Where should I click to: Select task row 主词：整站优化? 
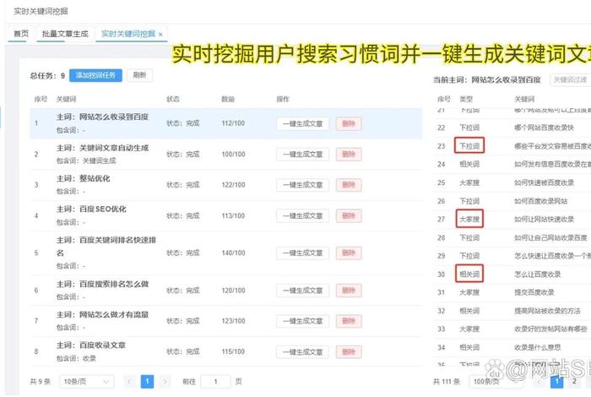pos(225,185)
